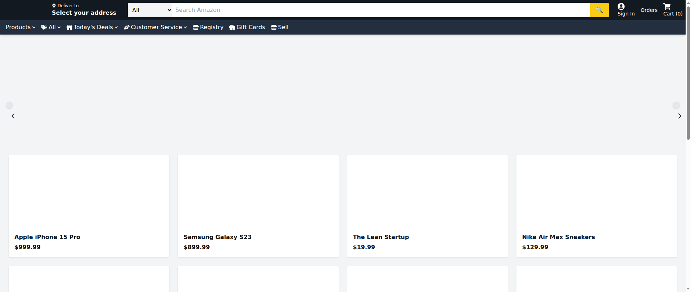691x292 pixels.
Task: Show the previous carousel slide
Action: click(x=13, y=116)
